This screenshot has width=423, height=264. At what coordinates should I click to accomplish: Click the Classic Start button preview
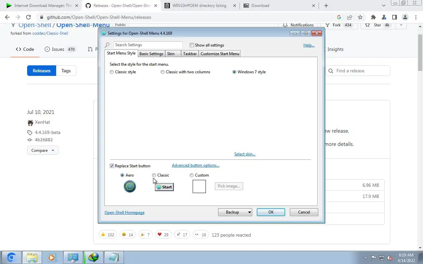(164, 187)
